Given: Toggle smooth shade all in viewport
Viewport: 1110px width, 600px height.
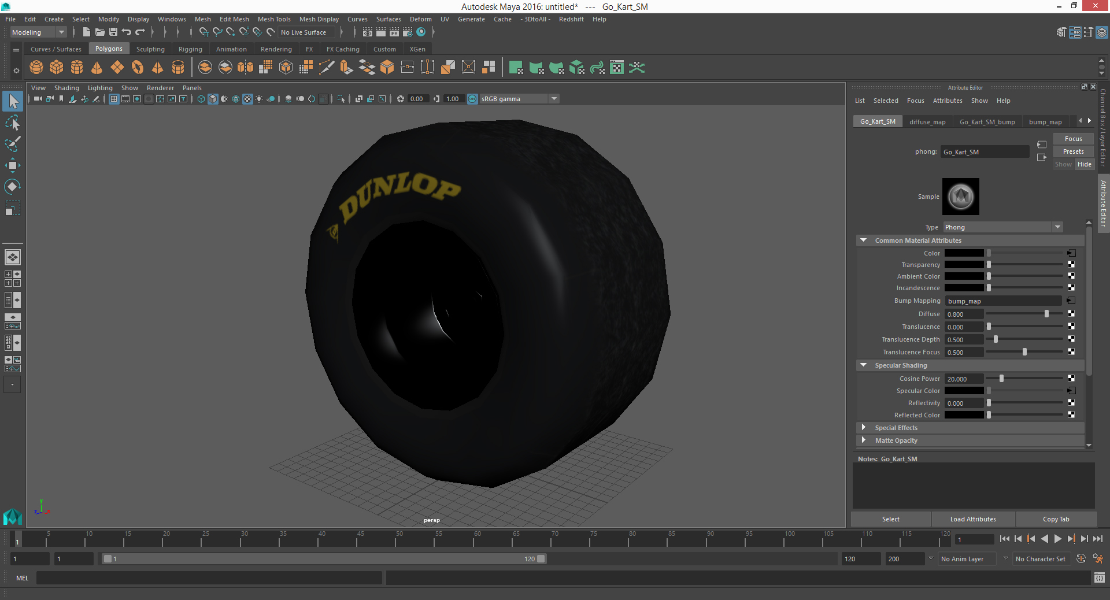Looking at the screenshot, I should click(x=213, y=99).
